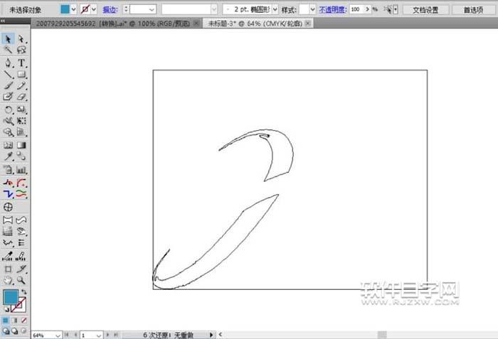Activate the Zoom magnifier tool

click(21, 280)
